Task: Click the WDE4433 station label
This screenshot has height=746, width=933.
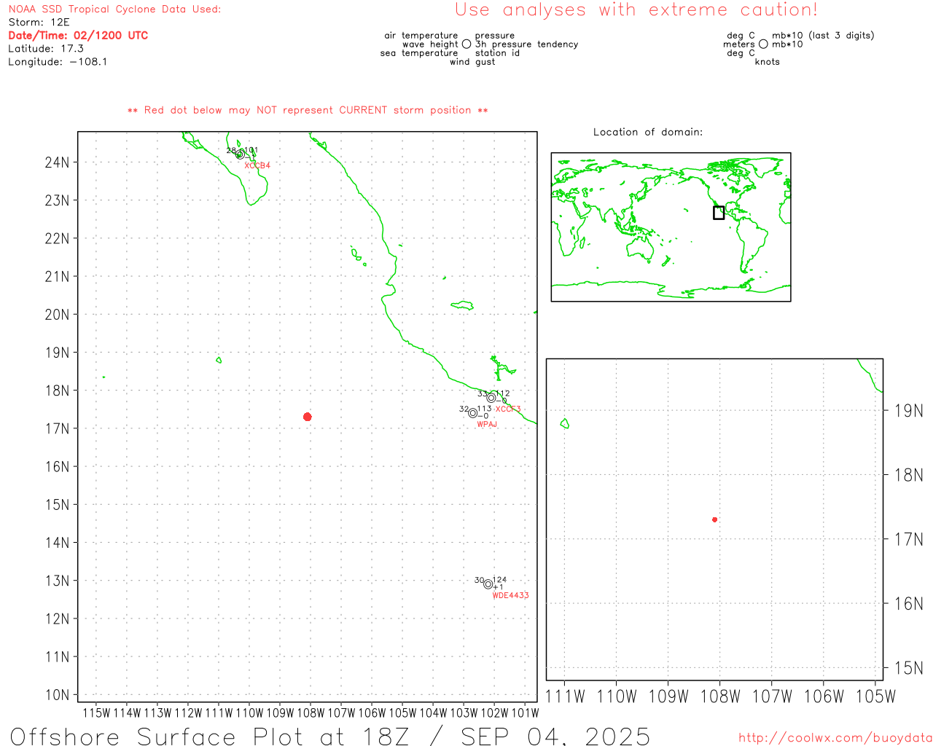Action: pos(510,595)
